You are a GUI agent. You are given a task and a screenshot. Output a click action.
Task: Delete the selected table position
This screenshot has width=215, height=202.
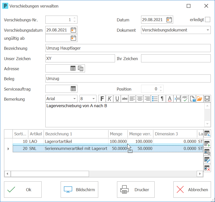[x=207, y=168]
